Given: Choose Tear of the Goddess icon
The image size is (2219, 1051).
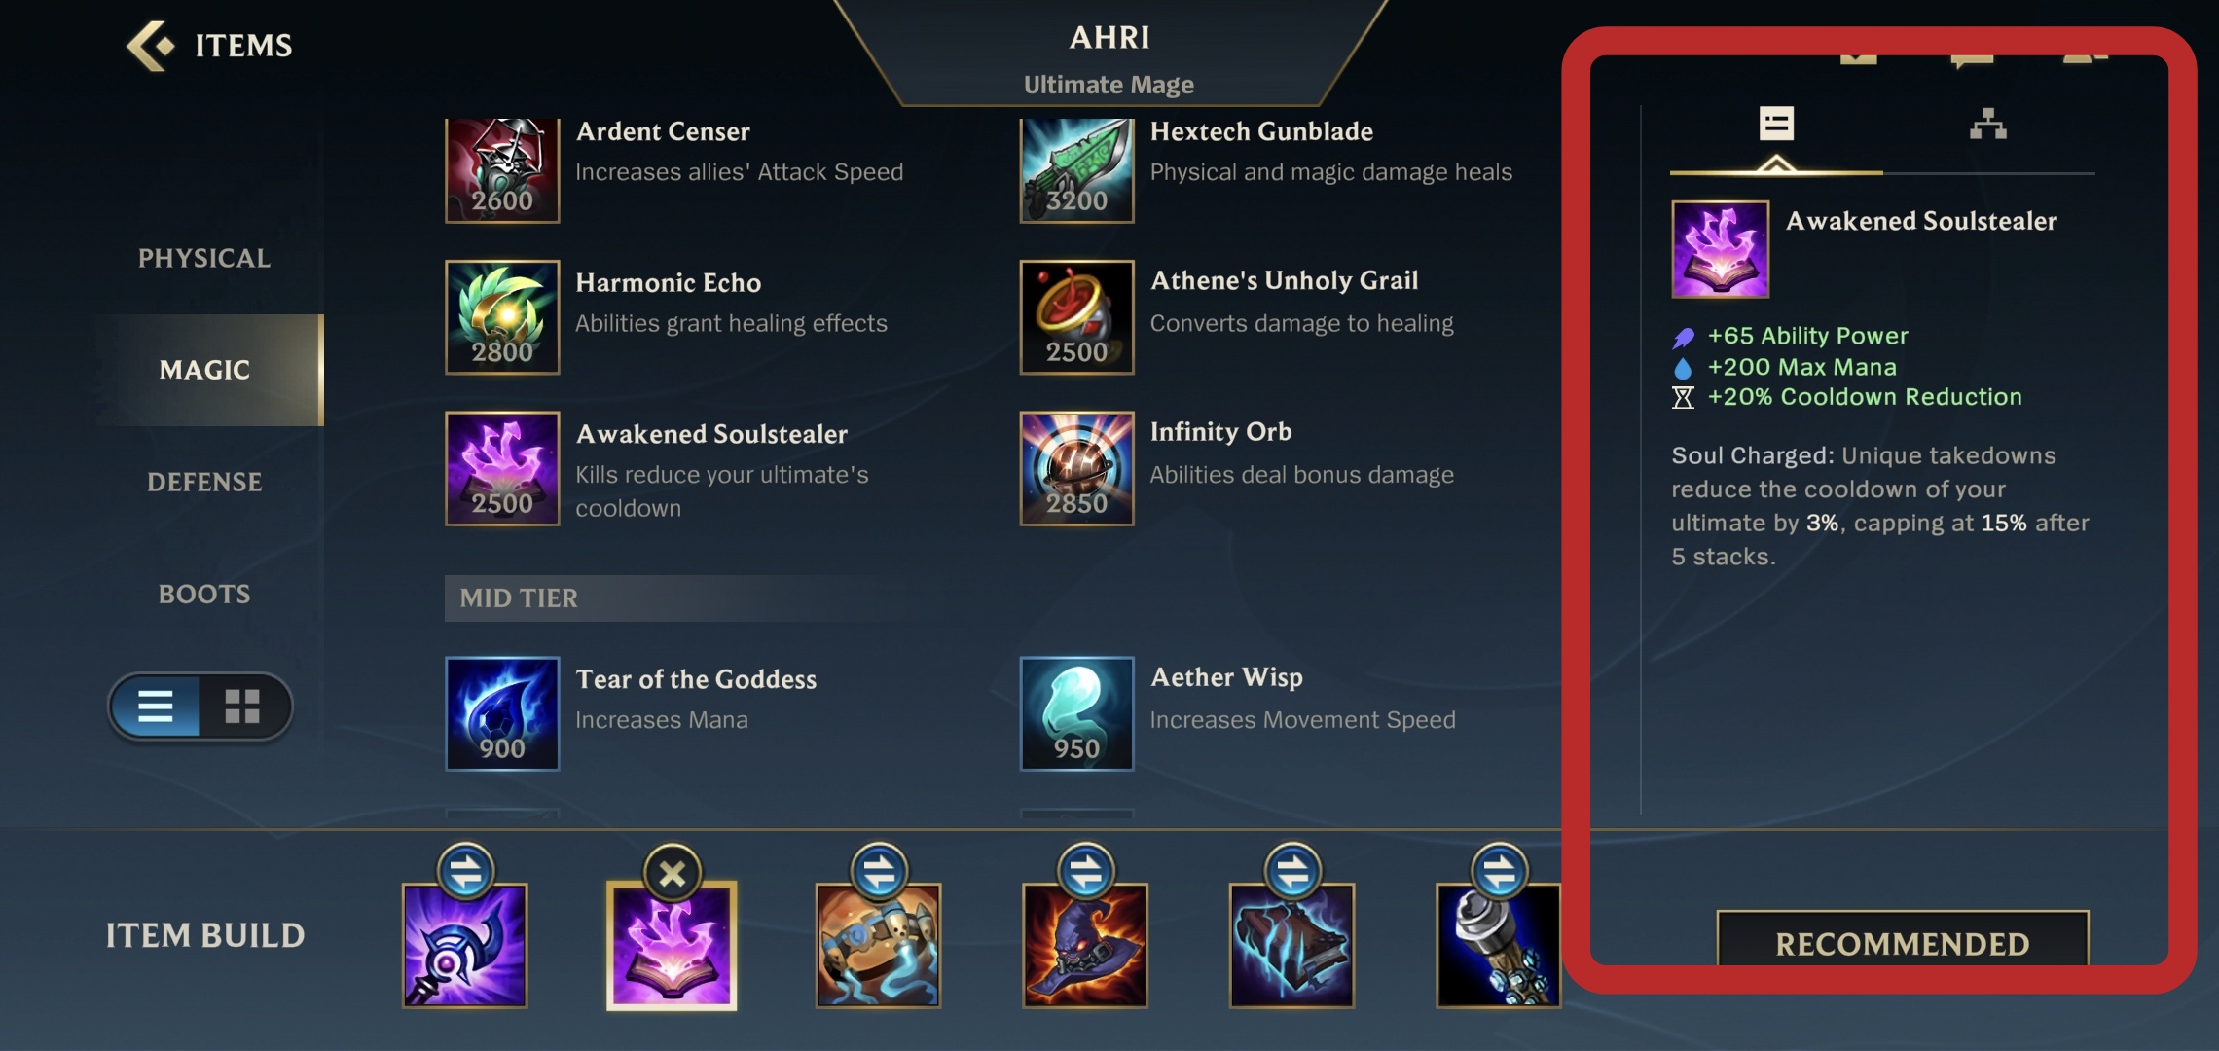Looking at the screenshot, I should (x=502, y=713).
